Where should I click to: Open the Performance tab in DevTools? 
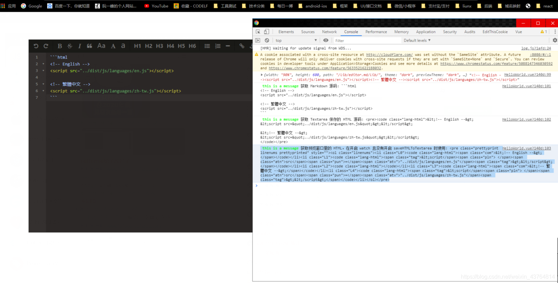click(376, 32)
